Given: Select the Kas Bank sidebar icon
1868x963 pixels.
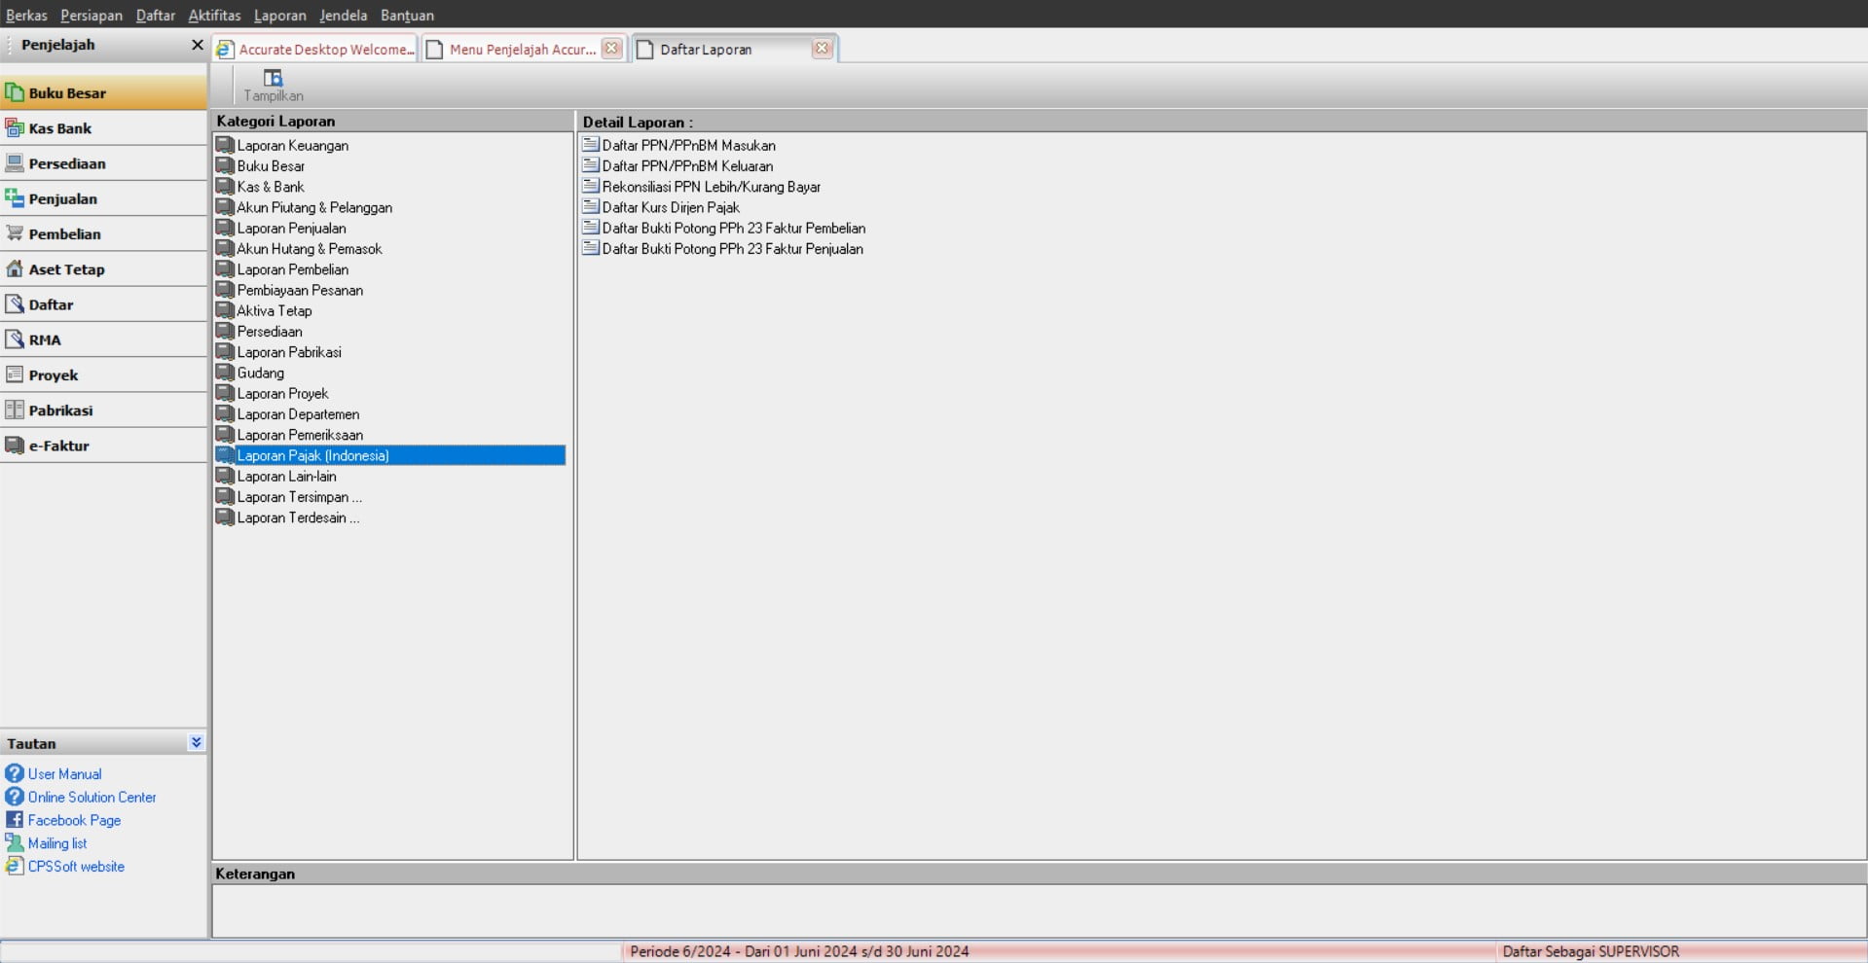Looking at the screenshot, I should click(15, 128).
